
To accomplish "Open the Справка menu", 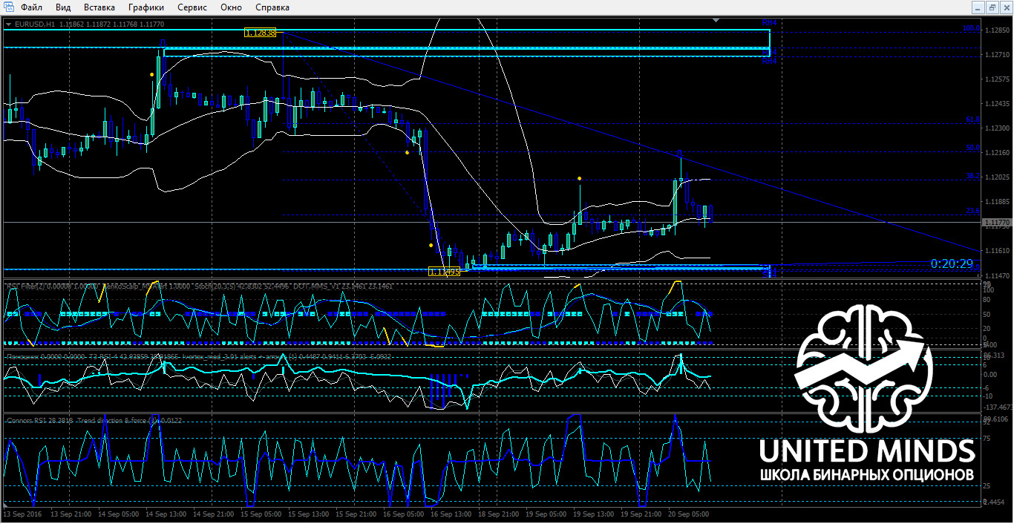I will [x=272, y=7].
